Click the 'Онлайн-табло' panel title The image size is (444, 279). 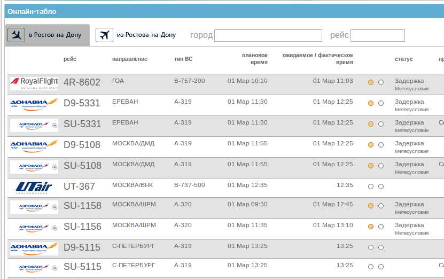(x=32, y=12)
